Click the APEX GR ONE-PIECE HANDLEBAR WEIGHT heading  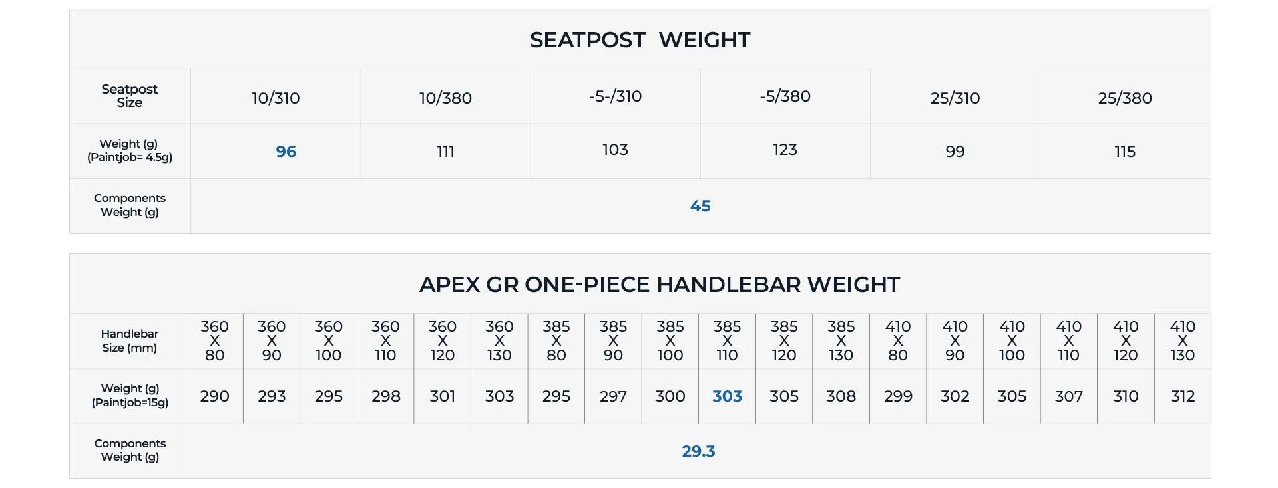coord(660,285)
